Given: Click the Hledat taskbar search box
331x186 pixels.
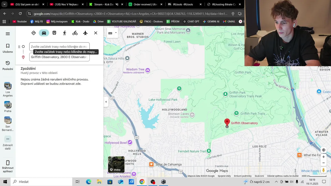Looking at the screenshot, I should (x=41, y=182).
